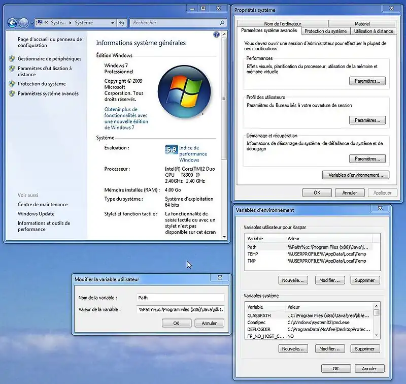Click the Paramètres button under Performances
Viewport: 406px width, 384px height.
367,81
